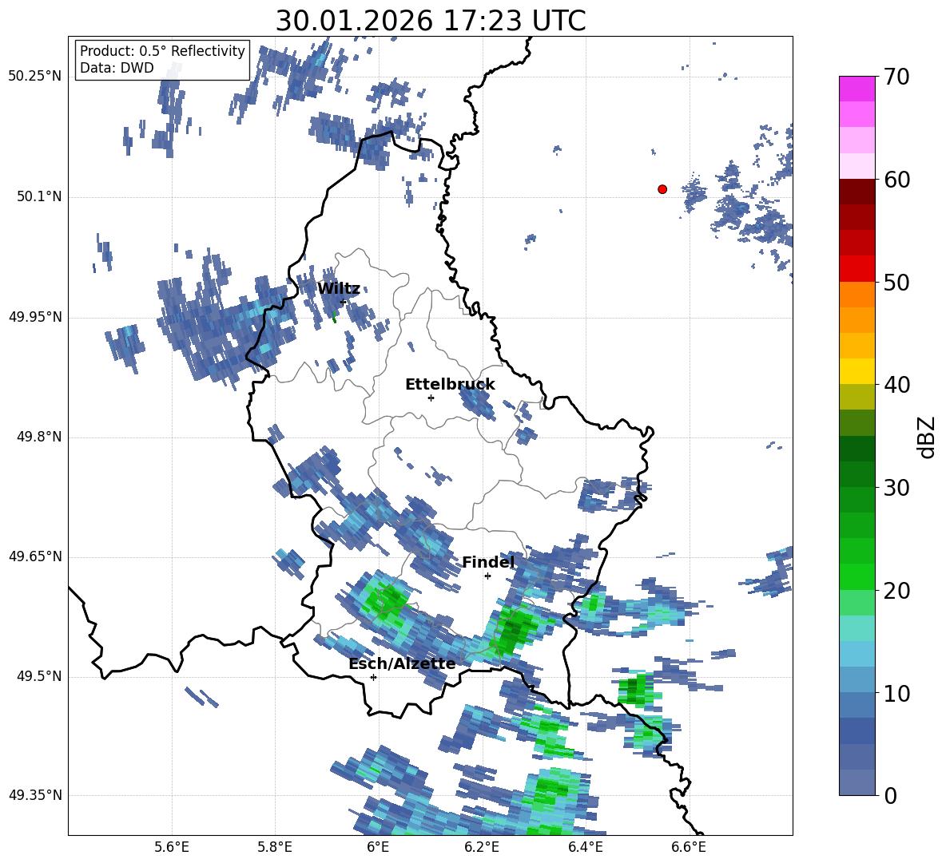Viewport: 946px width, 863px height.
Task: Click the 10 value on the colorbar
Action: (896, 693)
